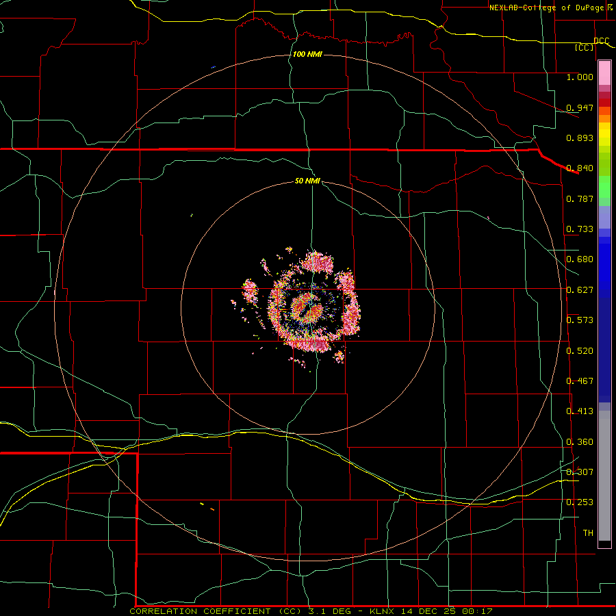Image resolution: width=616 pixels, height=616 pixels.
Task: Click the 0.627 scale value
Action: click(580, 290)
